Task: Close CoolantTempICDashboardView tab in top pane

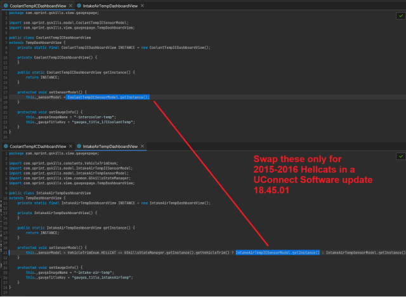Action: (x=69, y=4)
